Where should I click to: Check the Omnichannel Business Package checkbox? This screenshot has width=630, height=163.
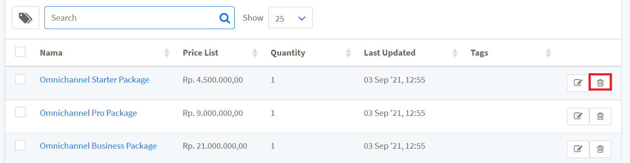(20, 145)
